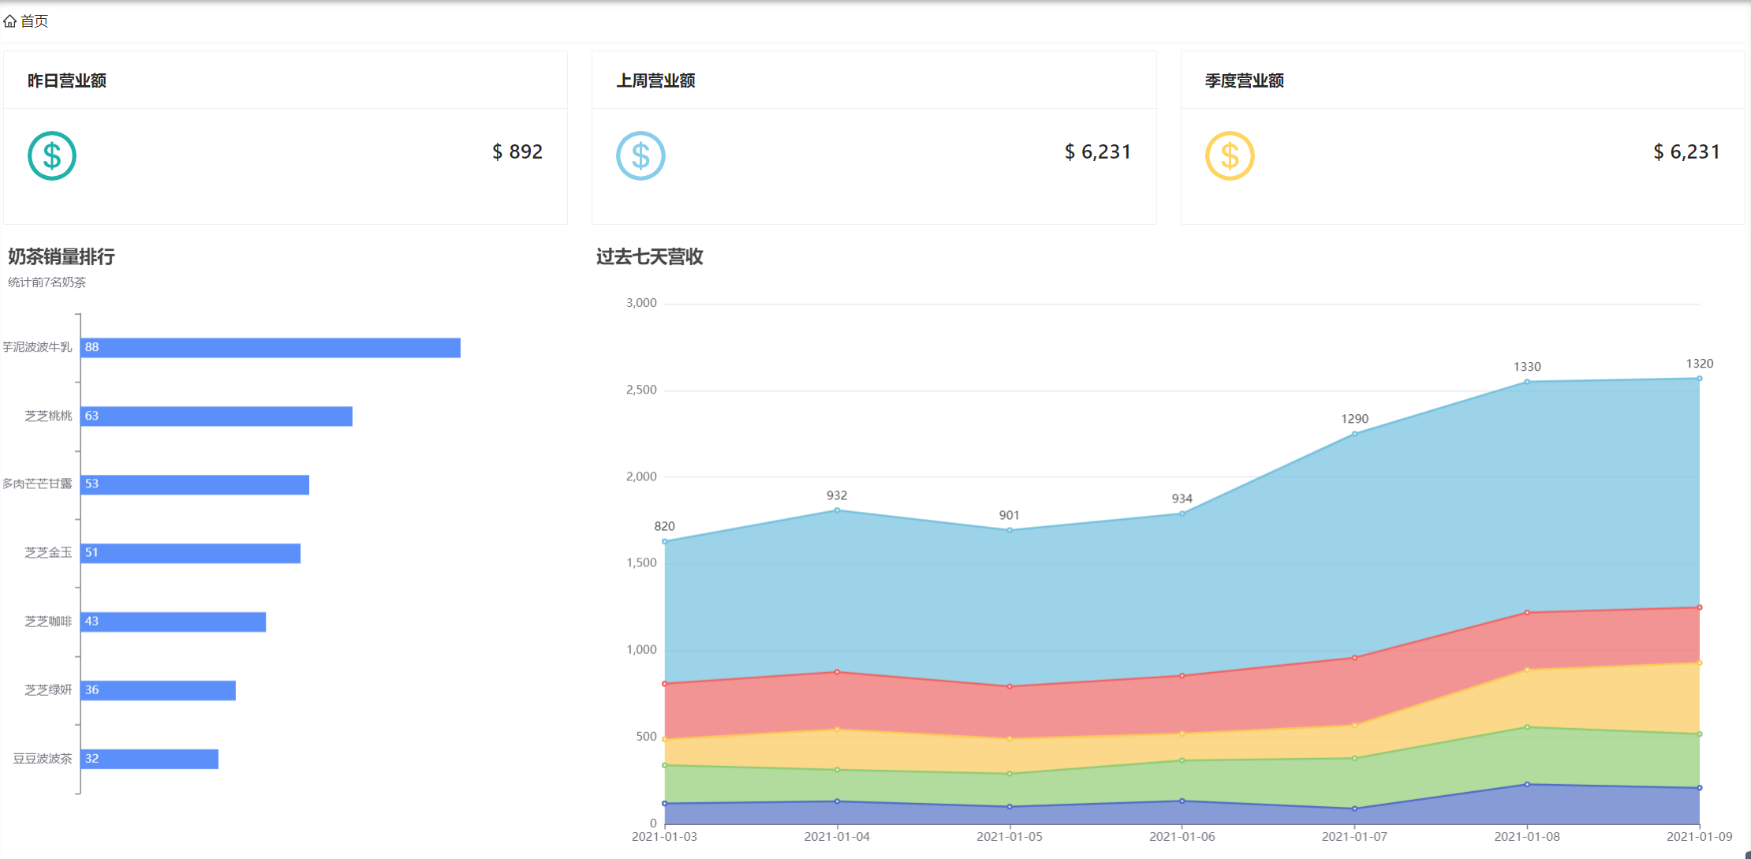
Task: Click the 芝芝咖啡 axis label
Action: pos(48,622)
